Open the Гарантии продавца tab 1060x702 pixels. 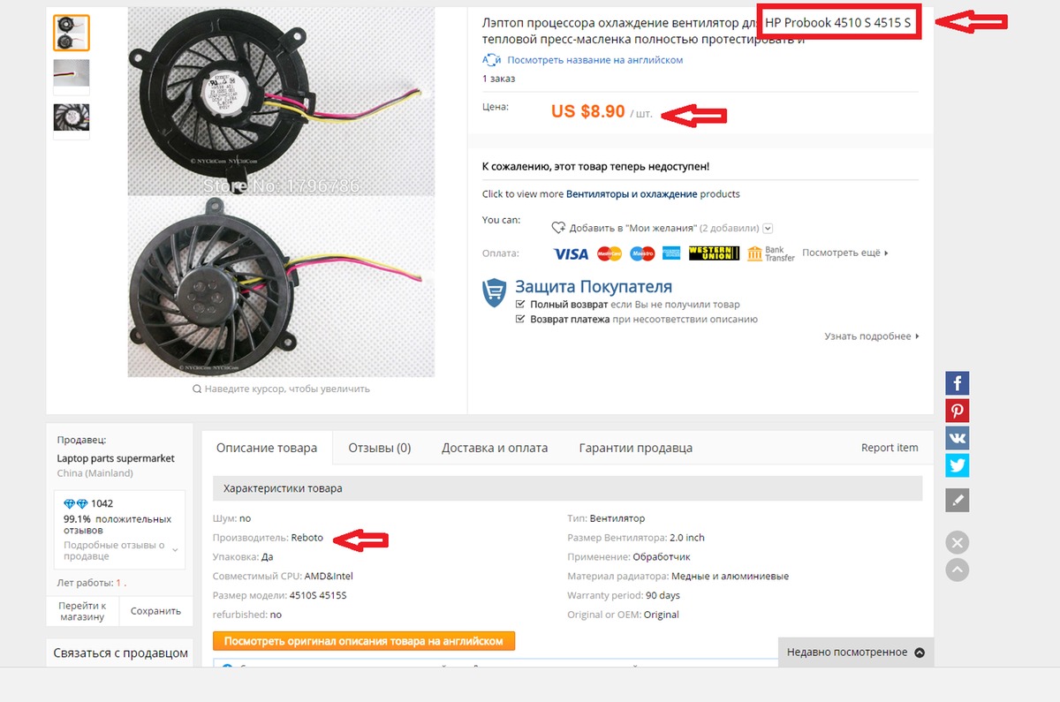[636, 448]
